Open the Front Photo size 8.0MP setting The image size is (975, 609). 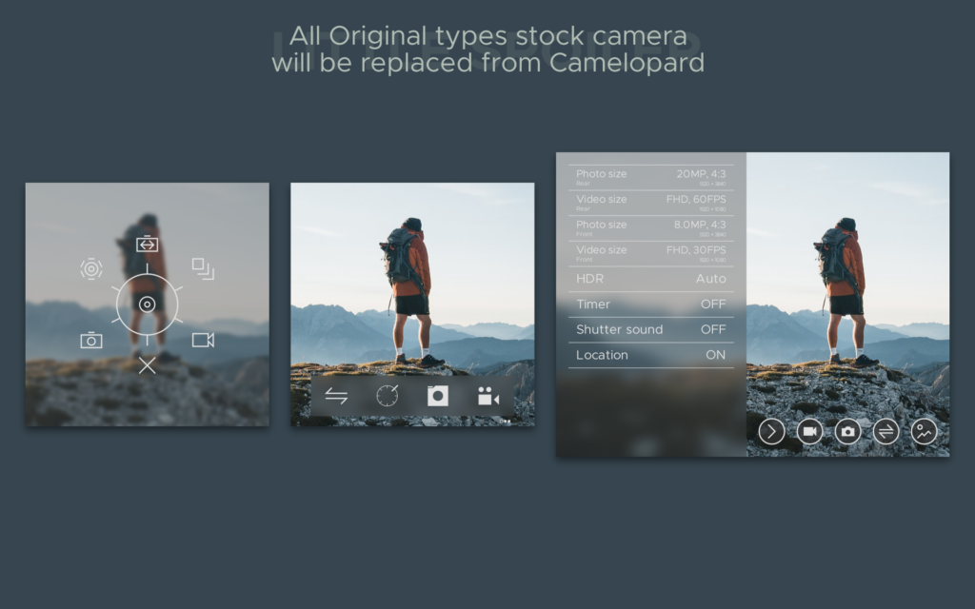(651, 228)
